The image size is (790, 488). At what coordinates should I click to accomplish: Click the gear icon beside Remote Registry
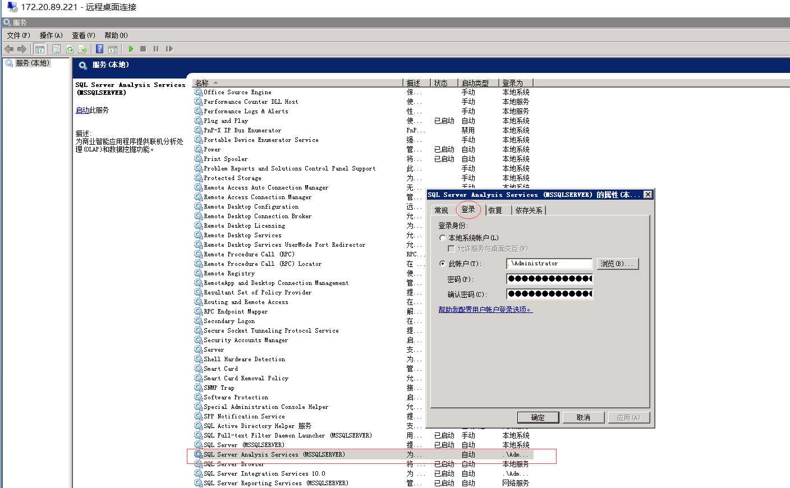(x=199, y=273)
